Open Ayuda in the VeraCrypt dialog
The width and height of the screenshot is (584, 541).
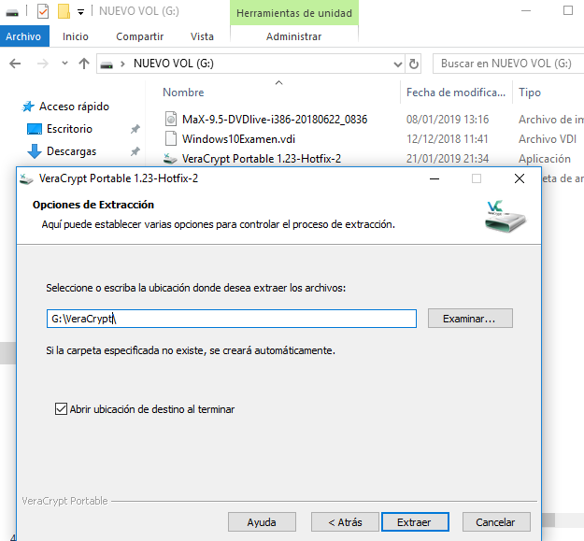[x=262, y=522]
